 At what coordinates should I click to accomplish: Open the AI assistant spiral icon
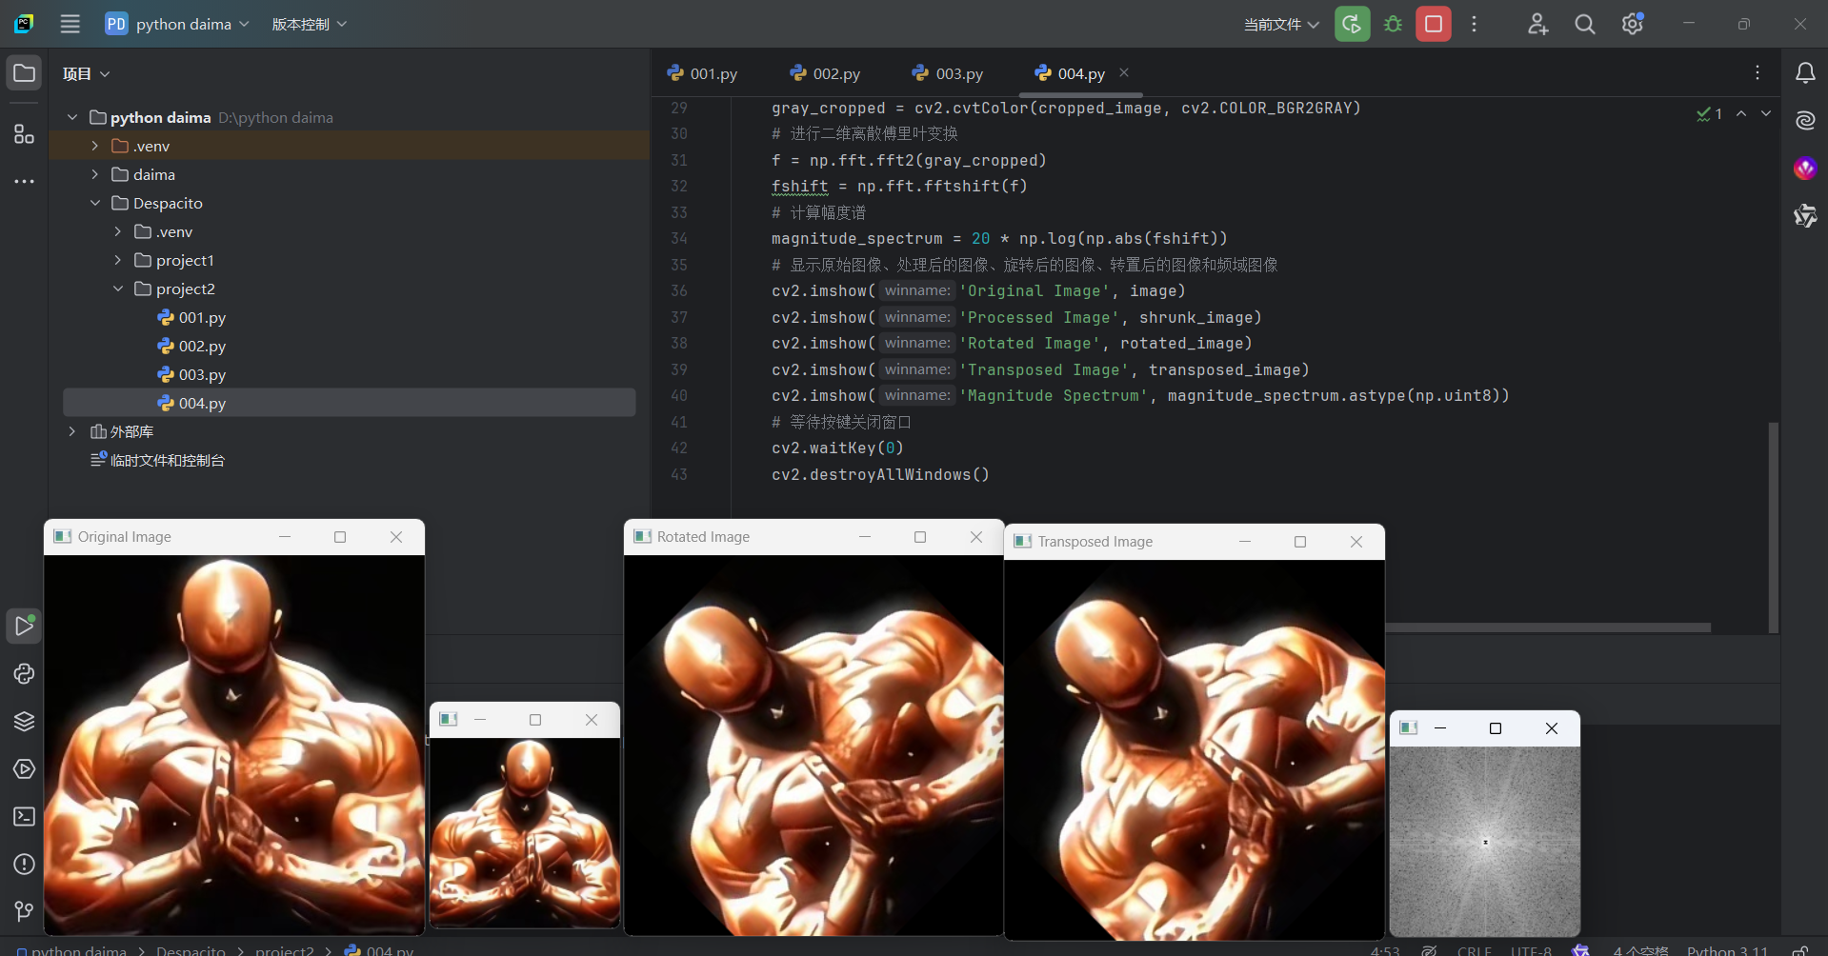point(1805,120)
